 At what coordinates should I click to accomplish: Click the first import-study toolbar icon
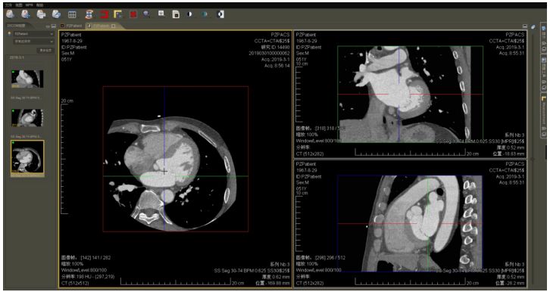tap(11, 14)
